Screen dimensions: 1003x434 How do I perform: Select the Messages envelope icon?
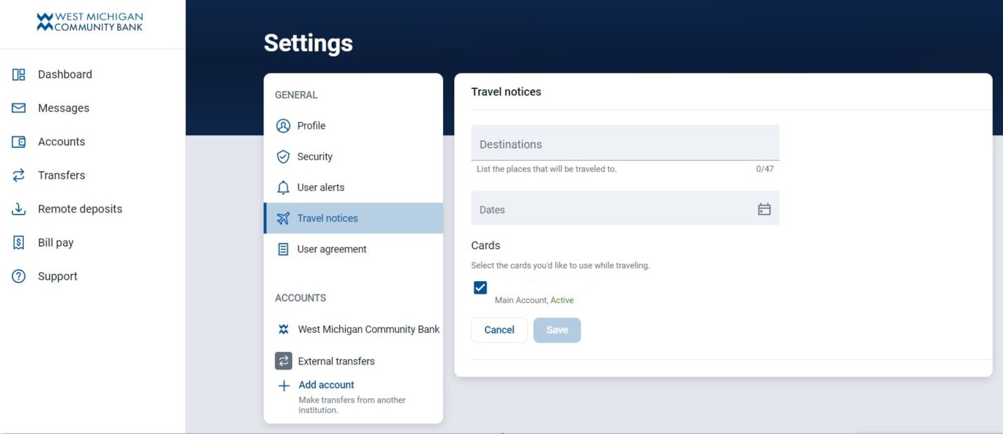15,107
